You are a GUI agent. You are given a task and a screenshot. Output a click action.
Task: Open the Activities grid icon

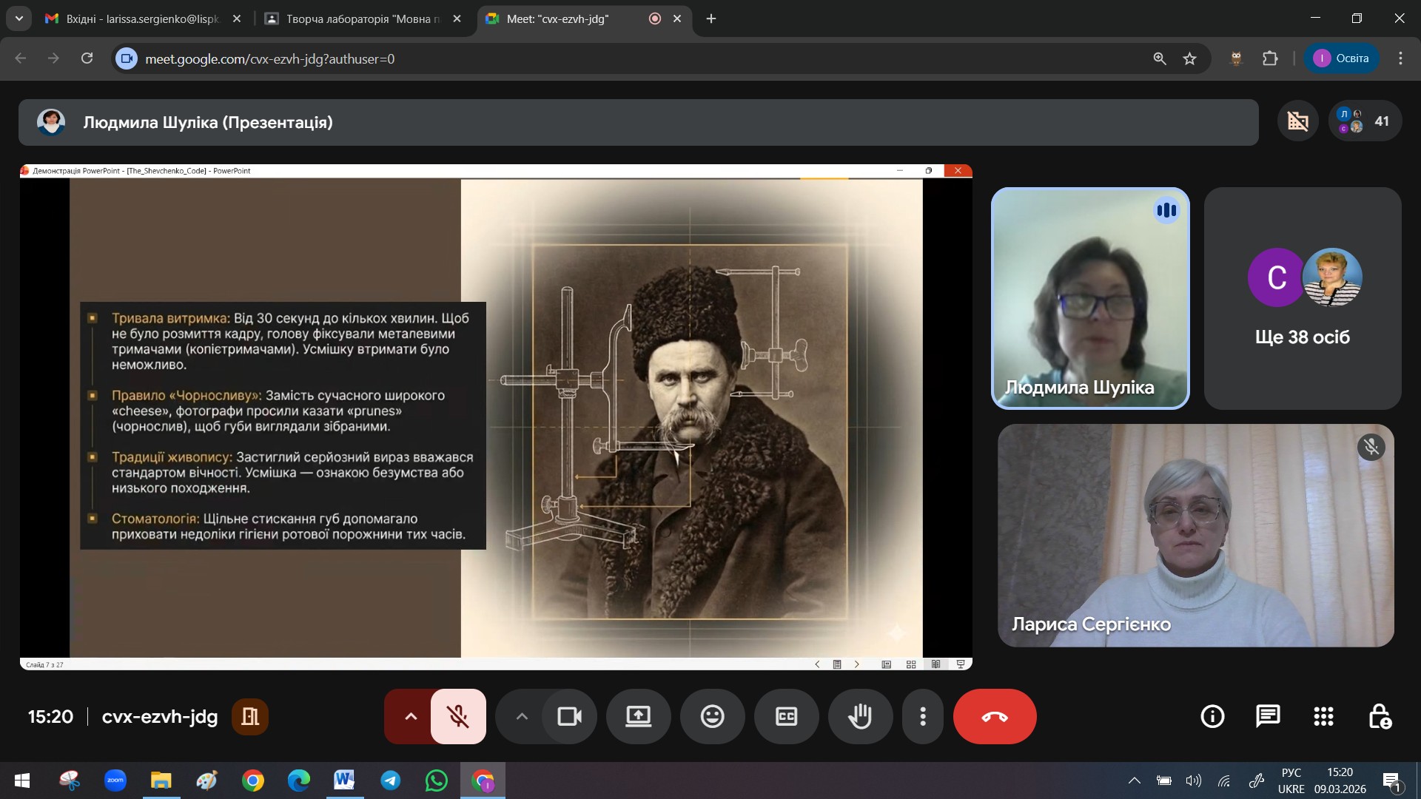pos(1323,716)
